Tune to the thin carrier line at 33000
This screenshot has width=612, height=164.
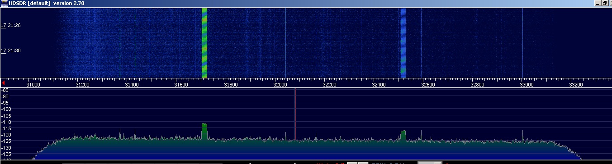point(522,43)
